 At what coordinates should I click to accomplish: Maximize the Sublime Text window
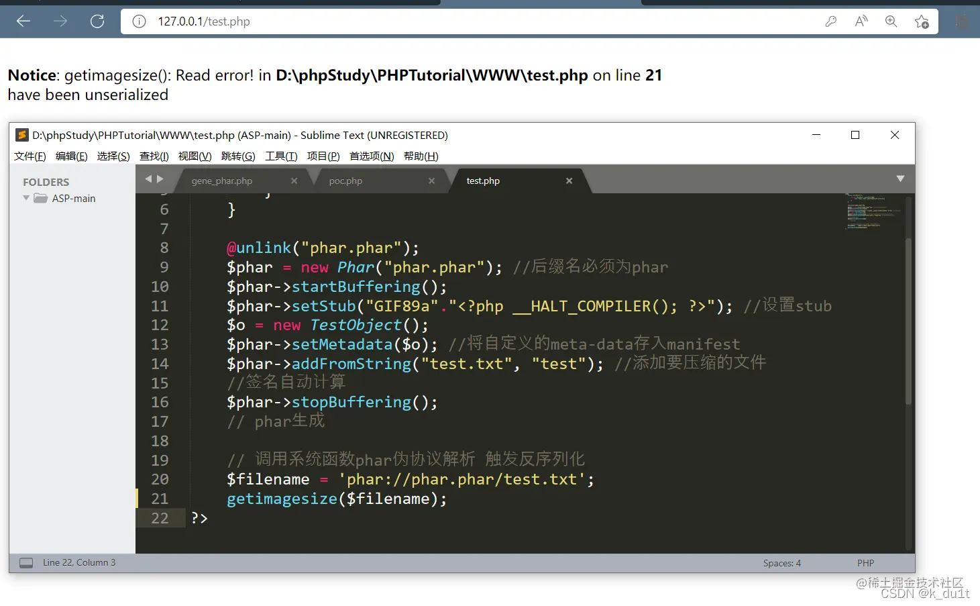855,135
